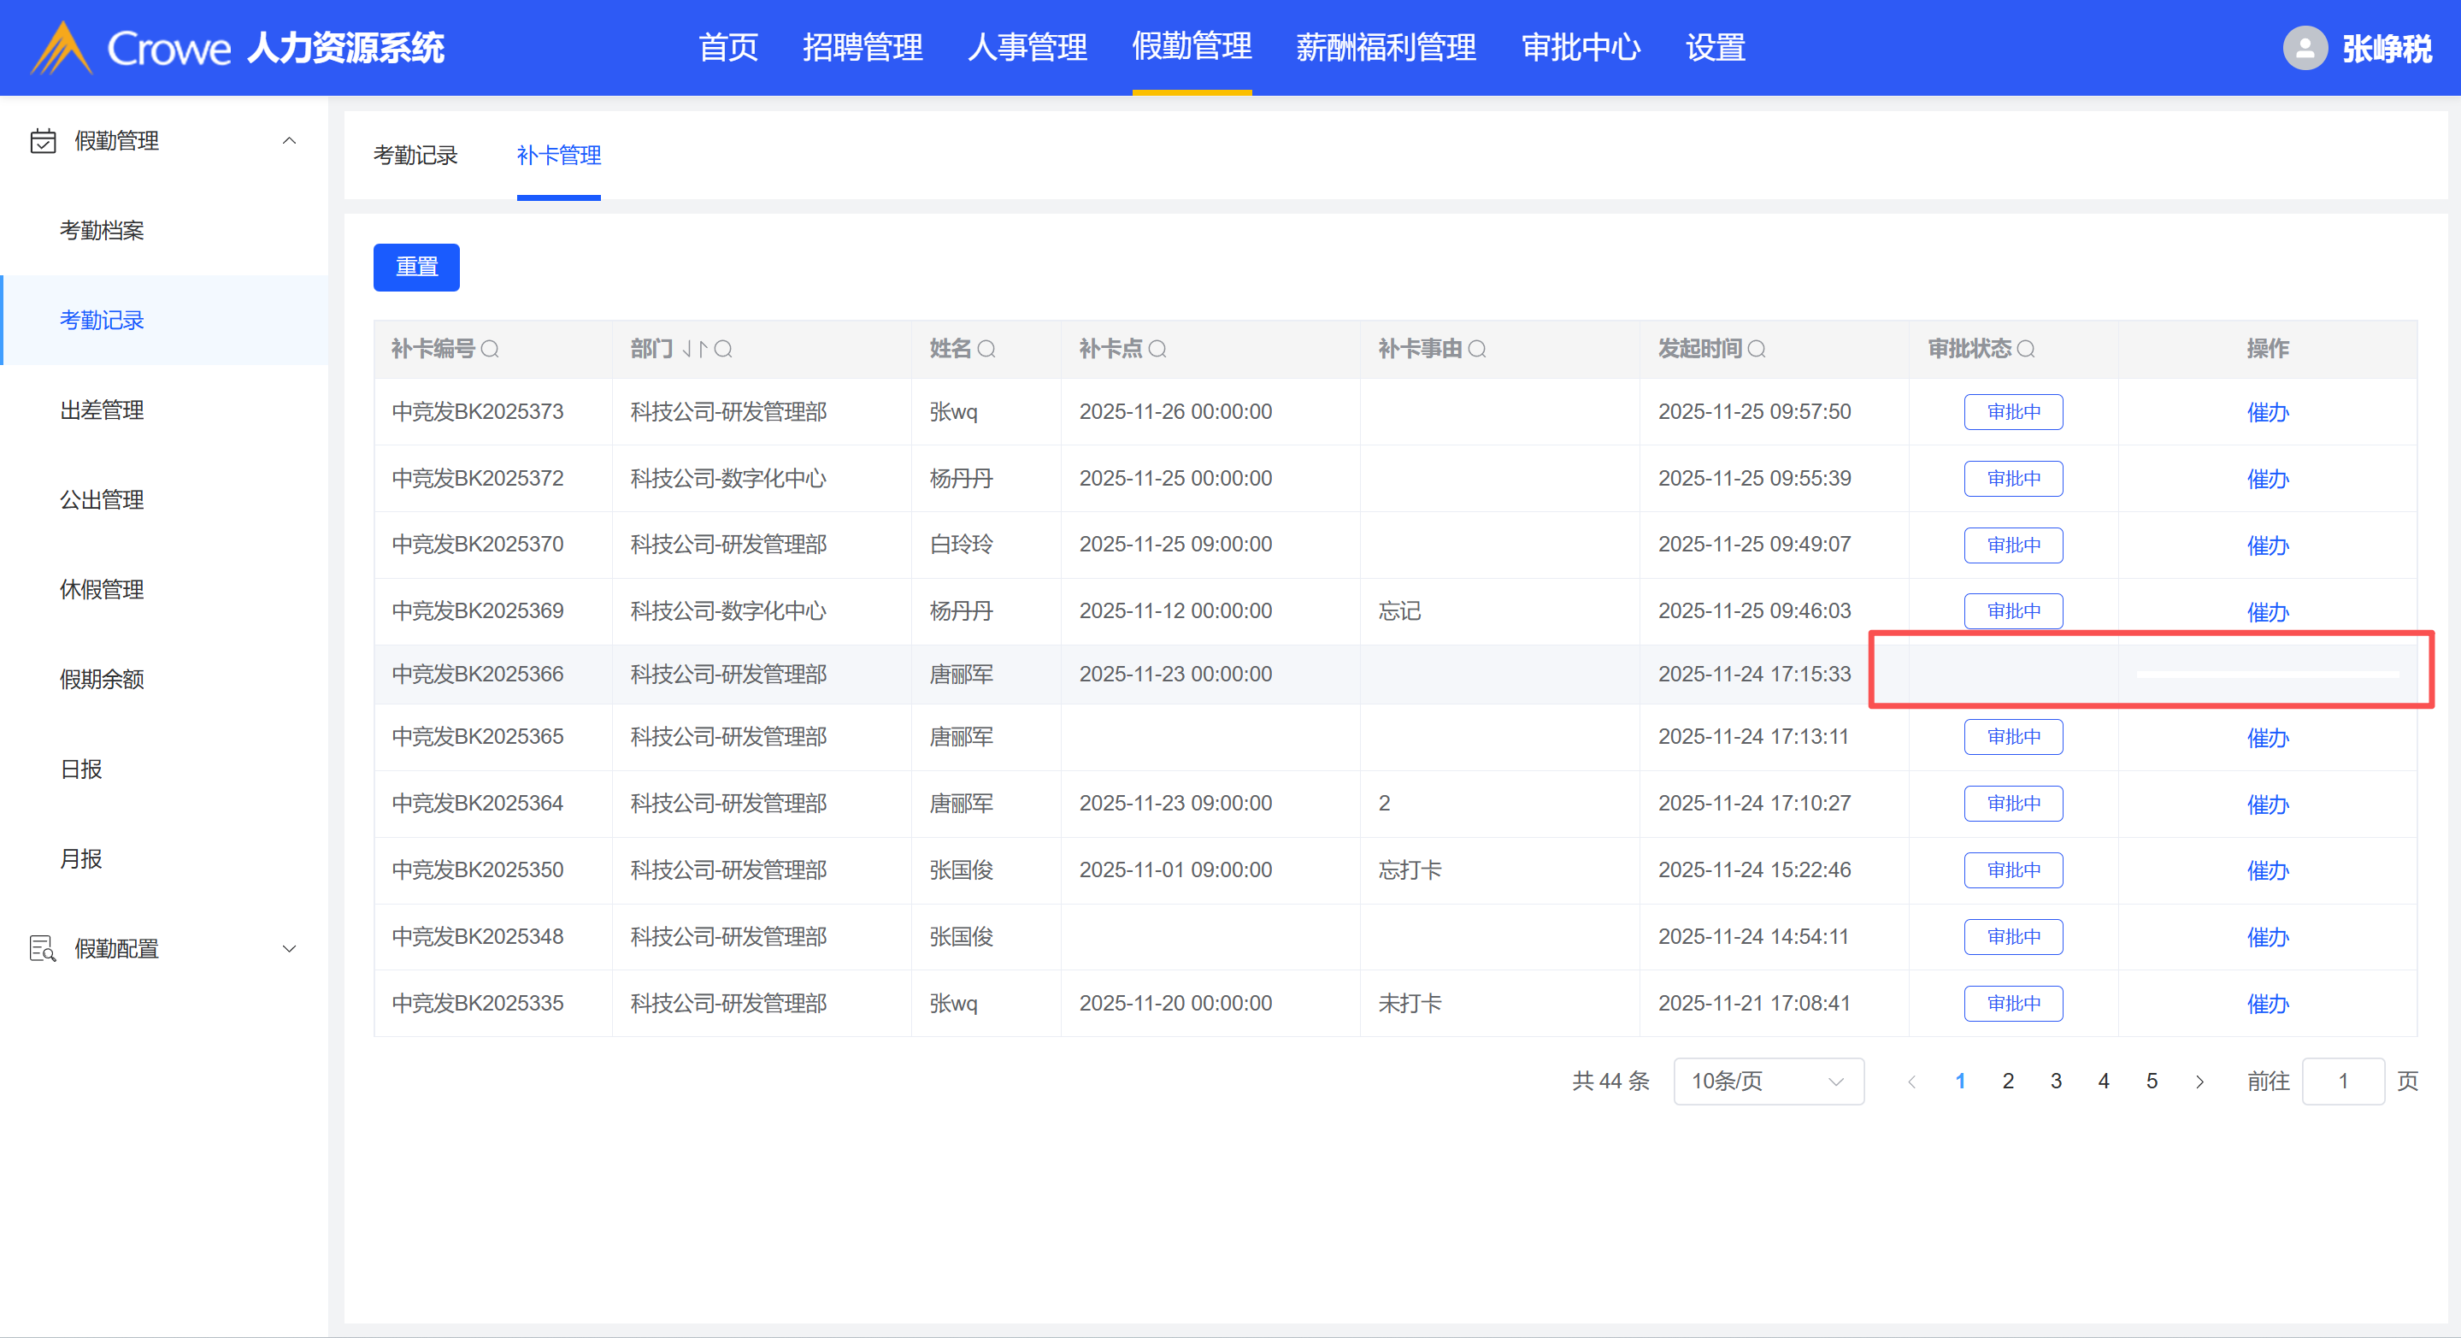
Task: Open 薪酬福利管理 in top navigation
Action: (1386, 48)
